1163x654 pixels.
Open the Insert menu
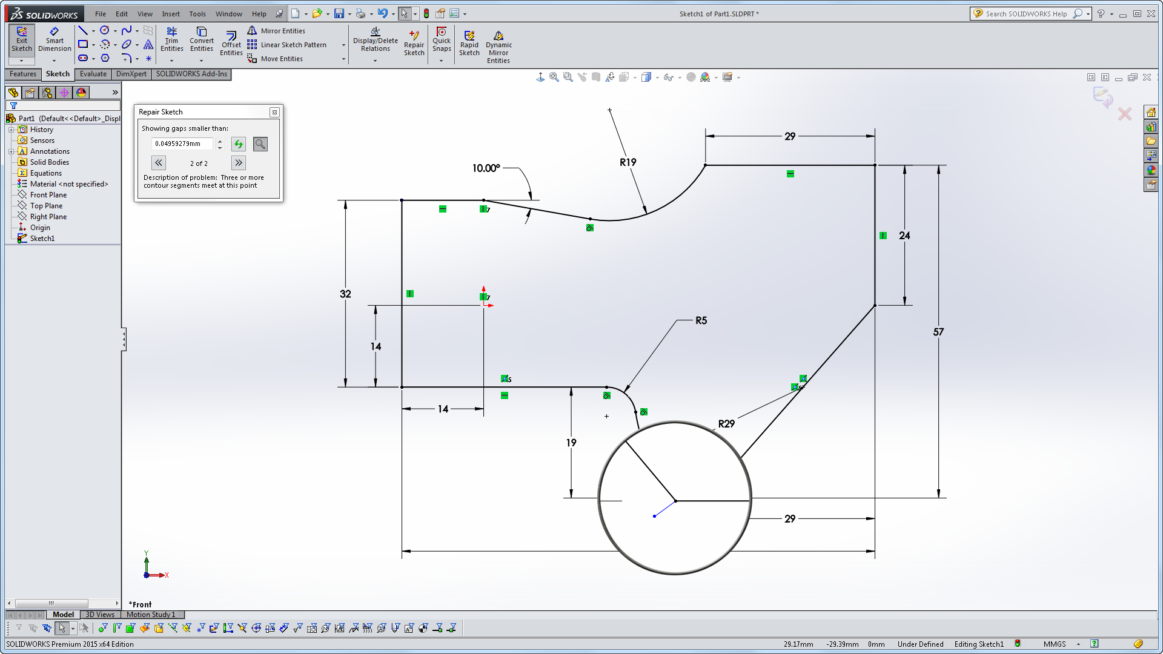(170, 13)
